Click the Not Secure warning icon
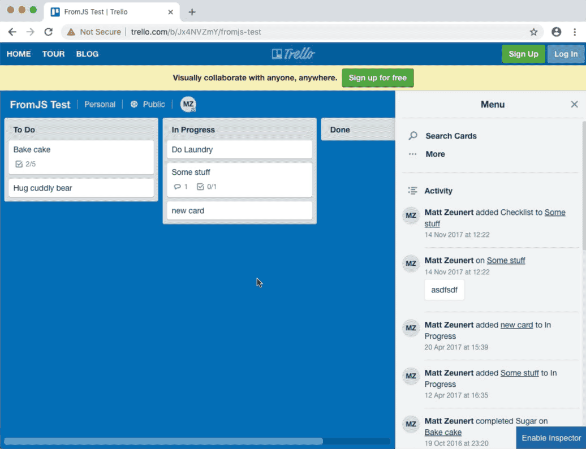The height and width of the screenshot is (449, 586). (x=71, y=32)
